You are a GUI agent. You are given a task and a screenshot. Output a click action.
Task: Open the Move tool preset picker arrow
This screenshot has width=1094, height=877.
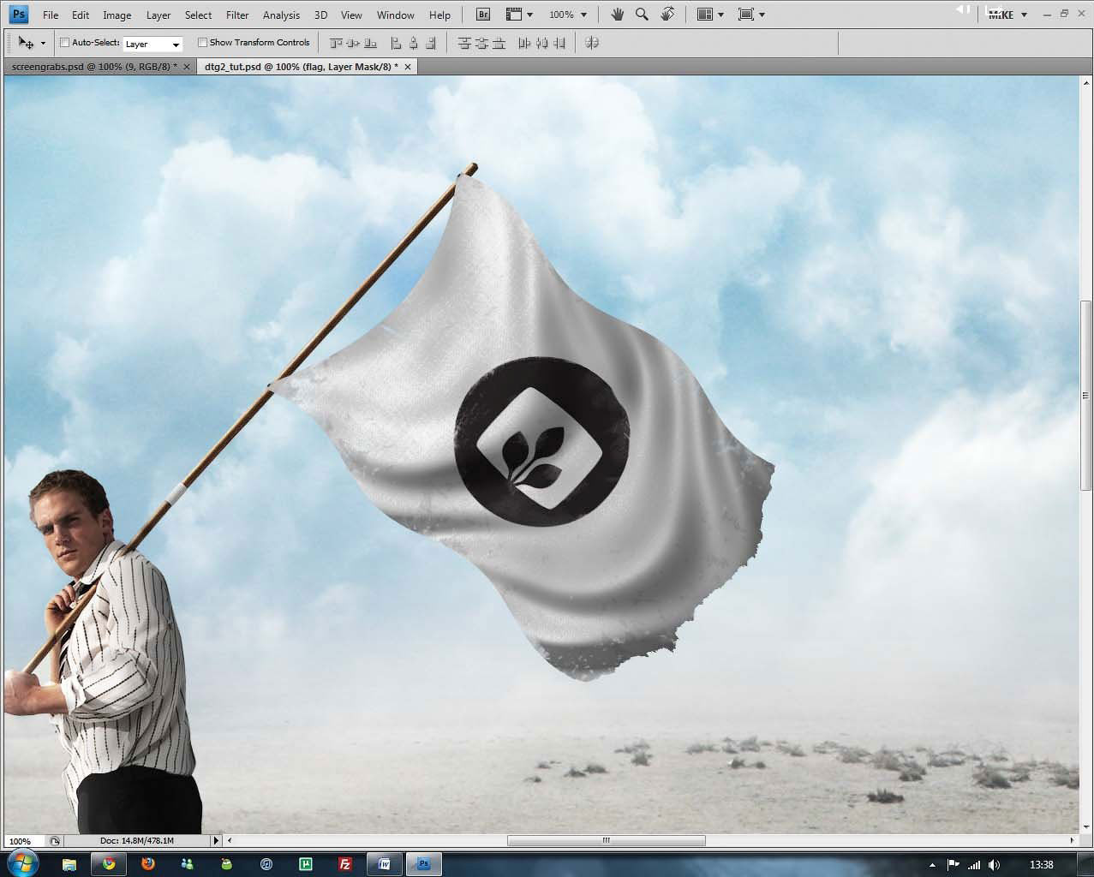pyautogui.click(x=43, y=44)
